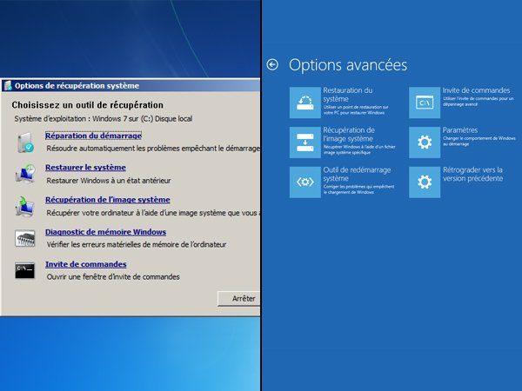Click the 'Options avancées' heading
This screenshot has width=522, height=391.
(x=348, y=65)
